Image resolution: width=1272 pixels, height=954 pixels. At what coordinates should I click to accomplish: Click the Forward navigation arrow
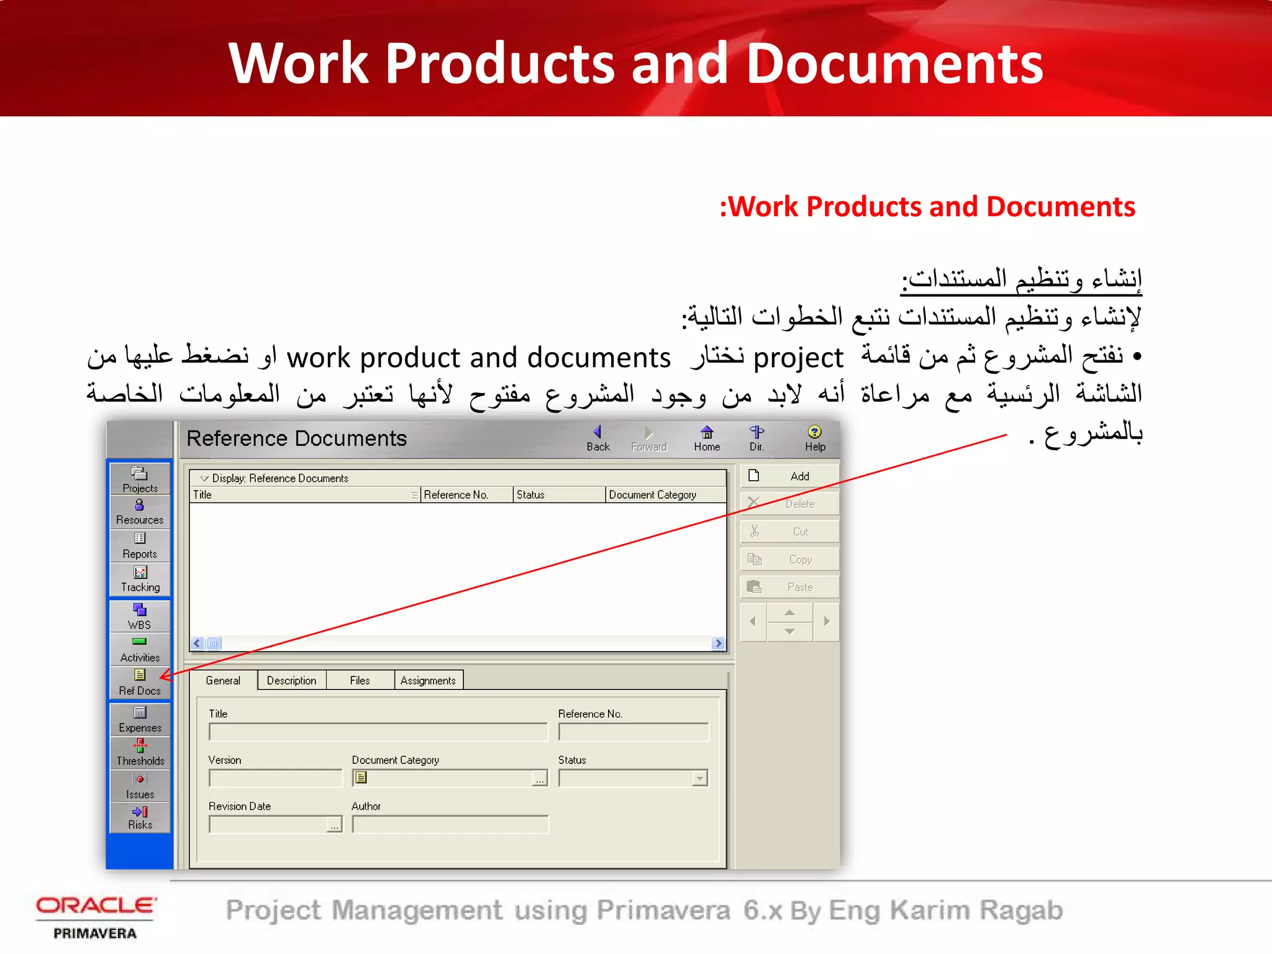pos(649,438)
